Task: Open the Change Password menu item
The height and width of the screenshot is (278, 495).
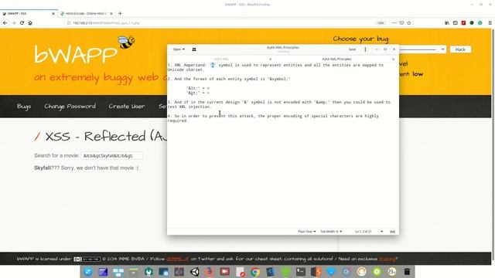Action: [x=70, y=107]
